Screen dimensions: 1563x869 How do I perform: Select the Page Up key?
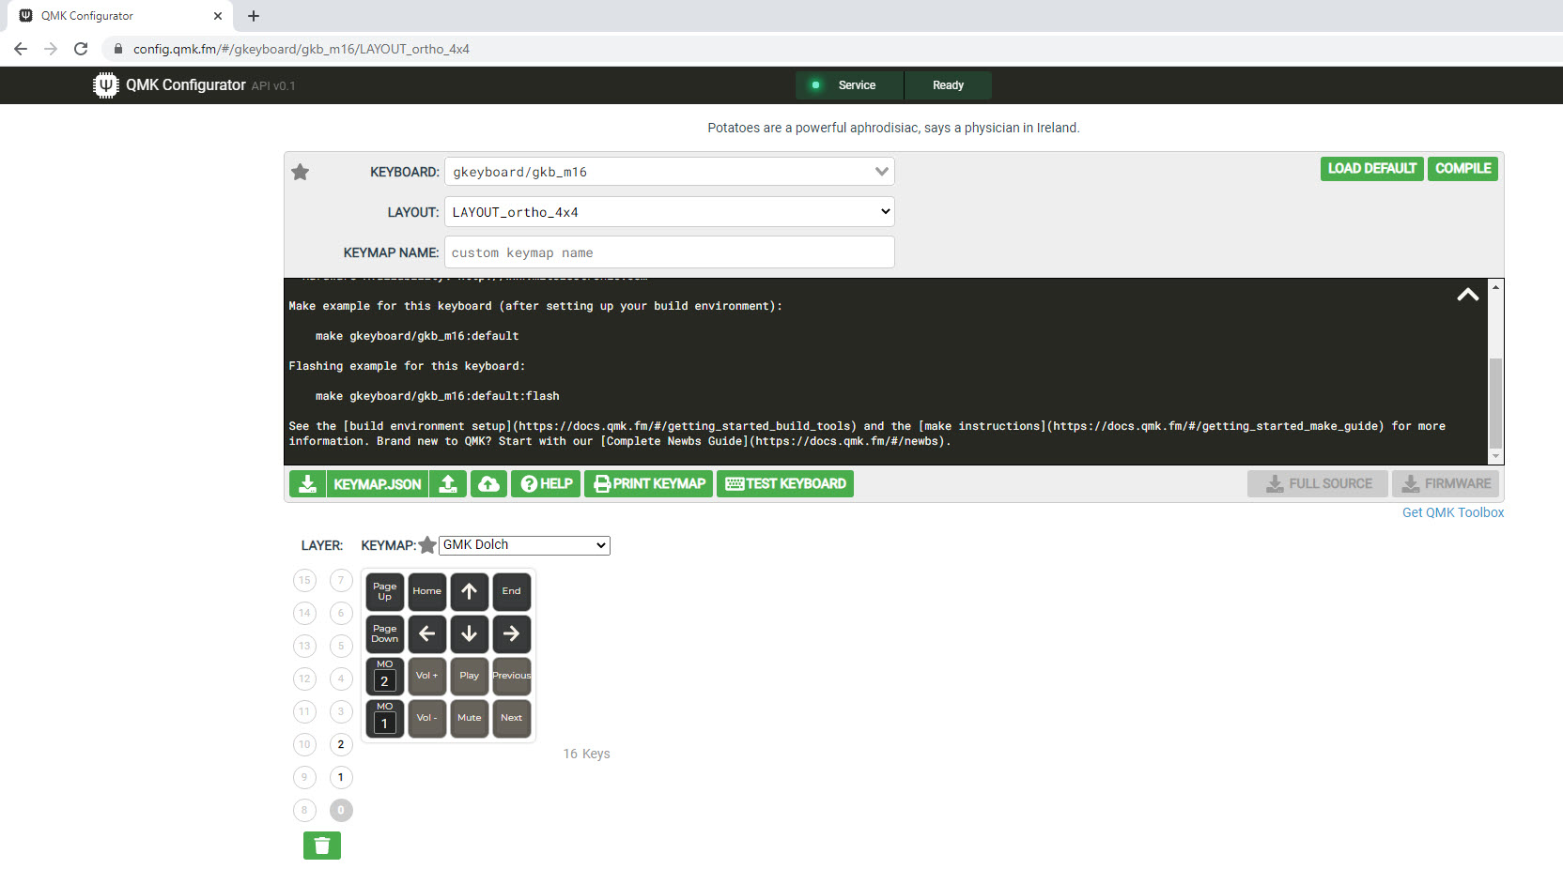tap(385, 591)
